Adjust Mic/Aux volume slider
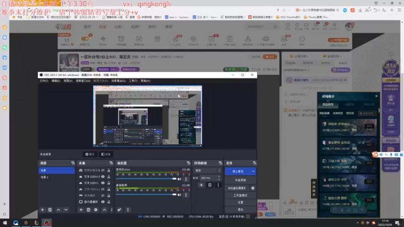 (146, 179)
